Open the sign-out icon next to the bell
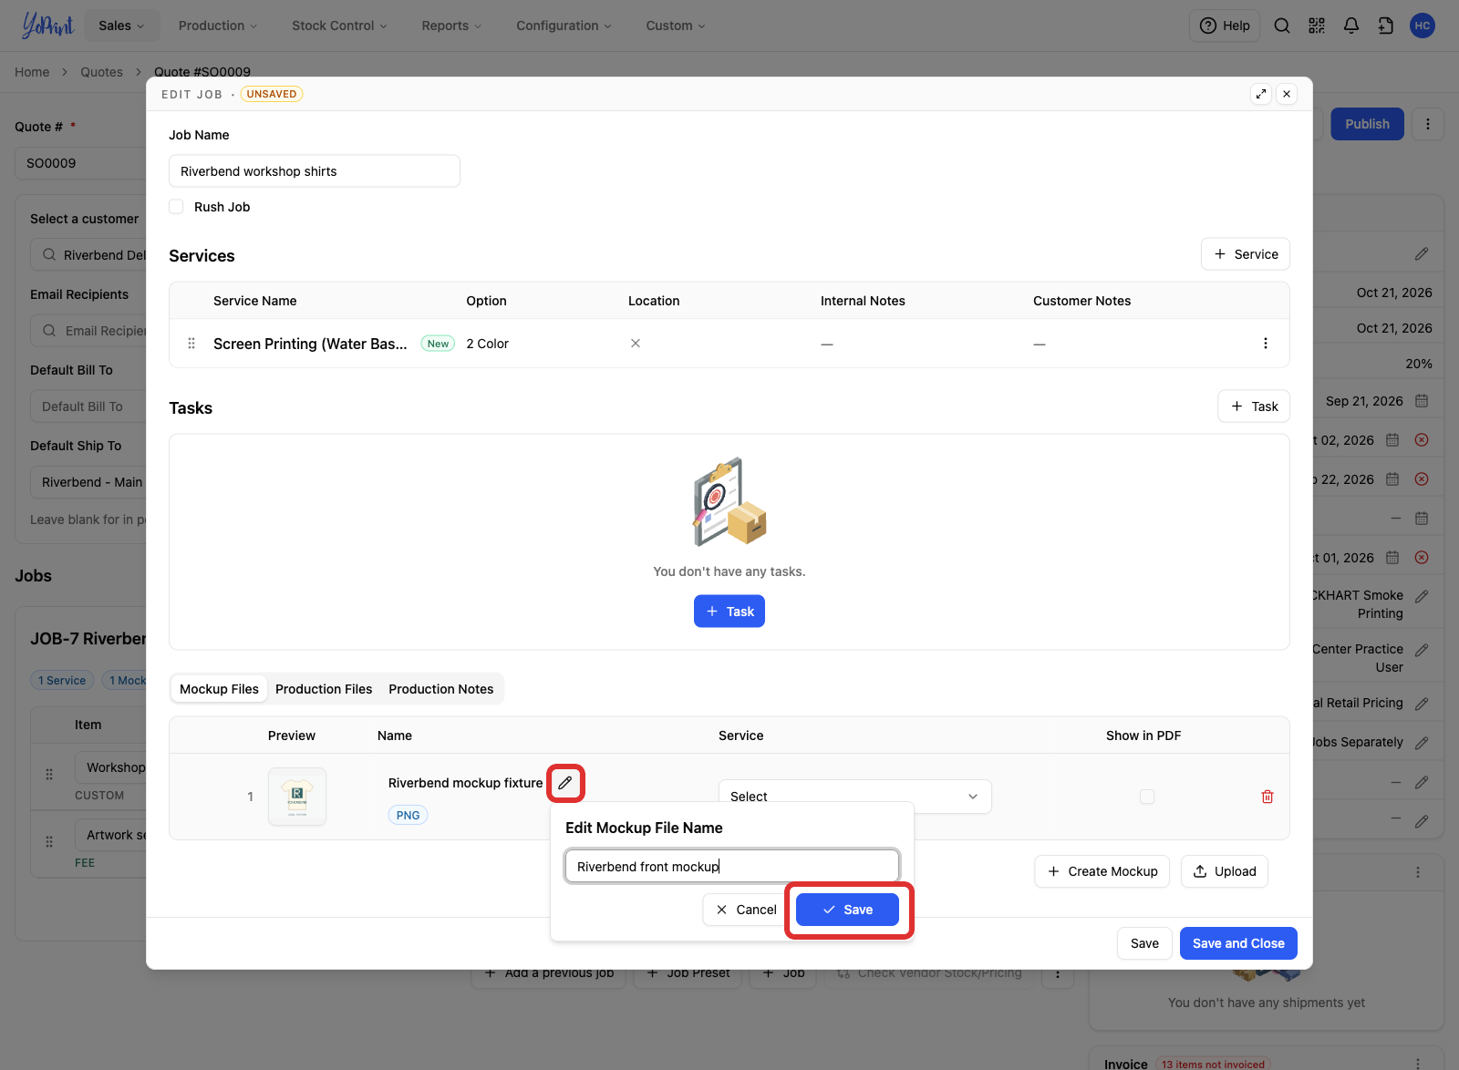This screenshot has width=1459, height=1070. click(1386, 26)
